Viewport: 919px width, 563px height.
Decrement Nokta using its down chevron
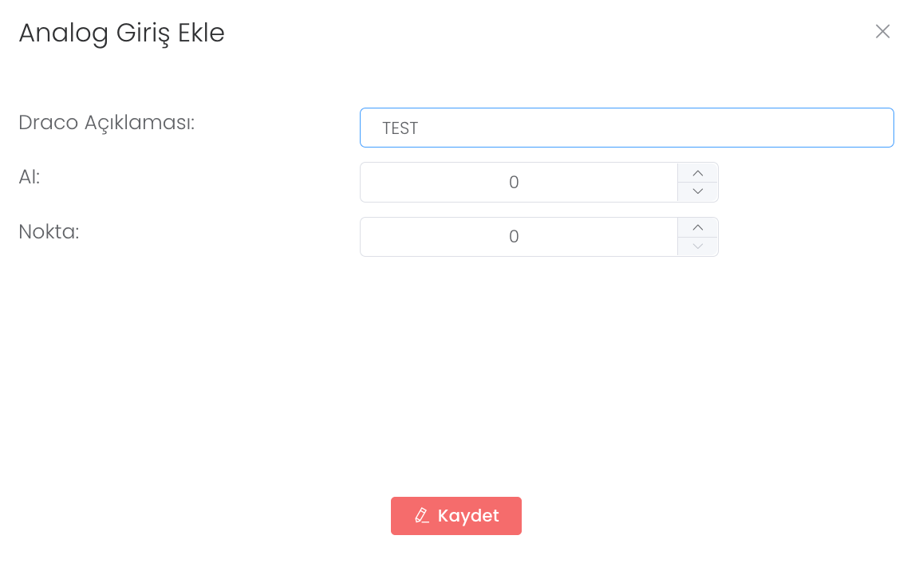coord(698,246)
